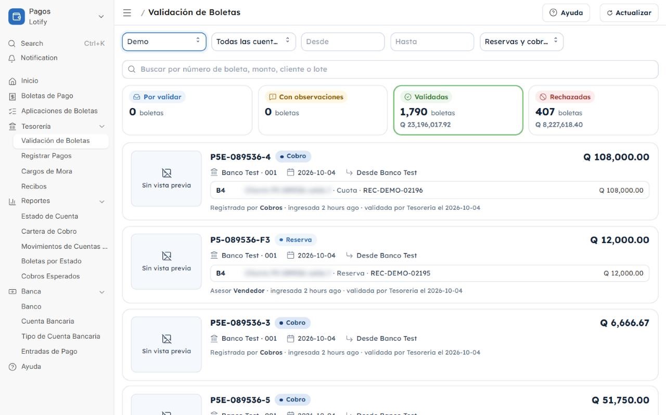Open Tipo de Cuenta Bancaria item
This screenshot has height=415, width=666.
coord(61,337)
